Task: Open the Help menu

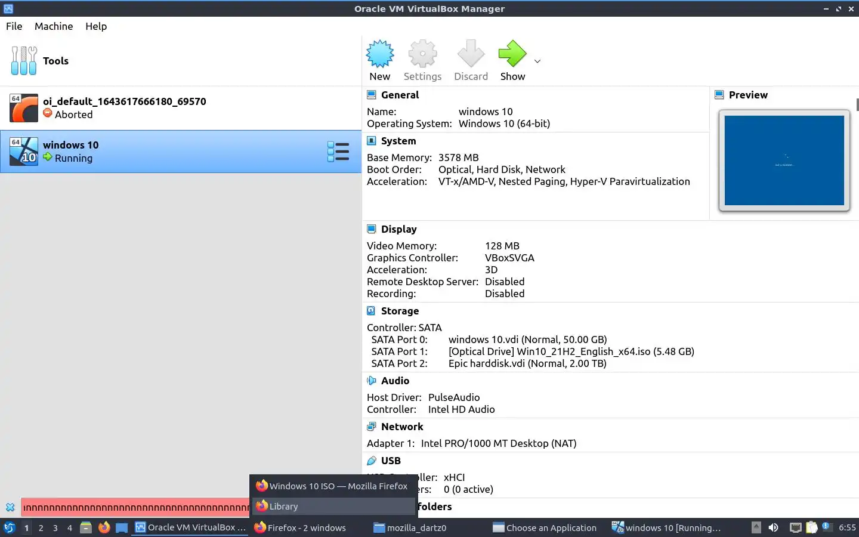Action: point(96,26)
